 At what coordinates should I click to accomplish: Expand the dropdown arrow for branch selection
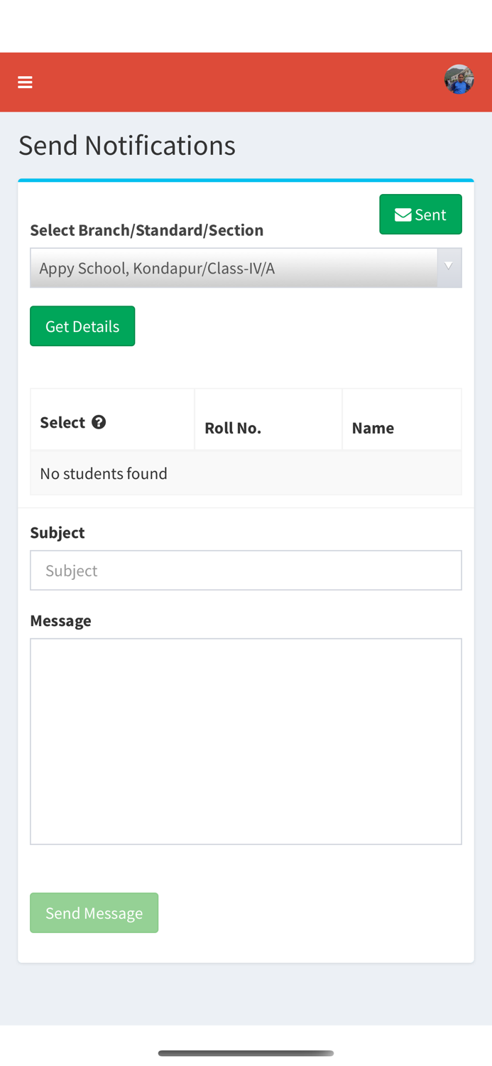pyautogui.click(x=449, y=267)
